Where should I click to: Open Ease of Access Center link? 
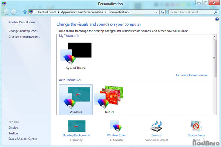point(23,139)
